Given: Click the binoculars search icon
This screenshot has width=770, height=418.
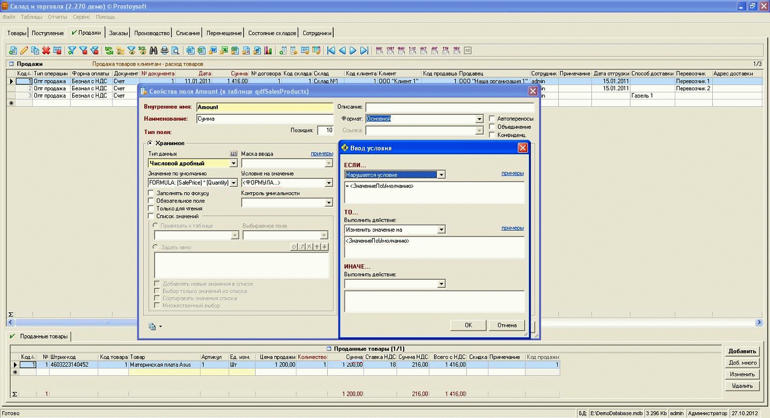Looking at the screenshot, I should point(153,50).
